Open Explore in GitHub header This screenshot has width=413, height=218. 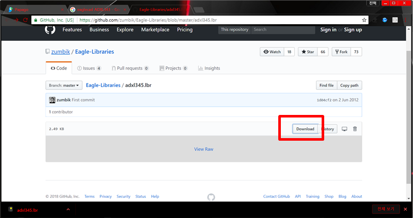125,30
